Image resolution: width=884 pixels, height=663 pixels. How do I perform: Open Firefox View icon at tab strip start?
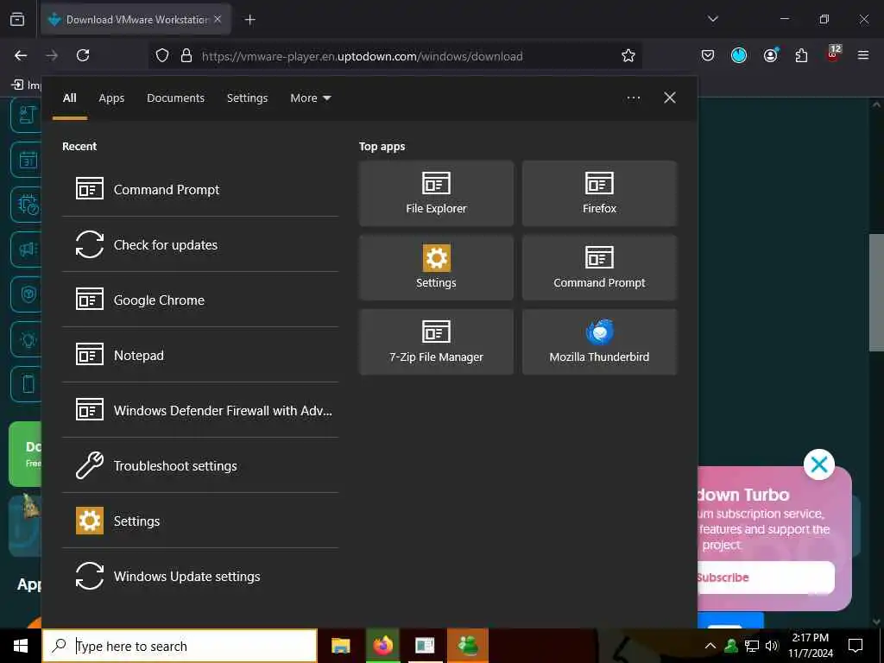[17, 20]
